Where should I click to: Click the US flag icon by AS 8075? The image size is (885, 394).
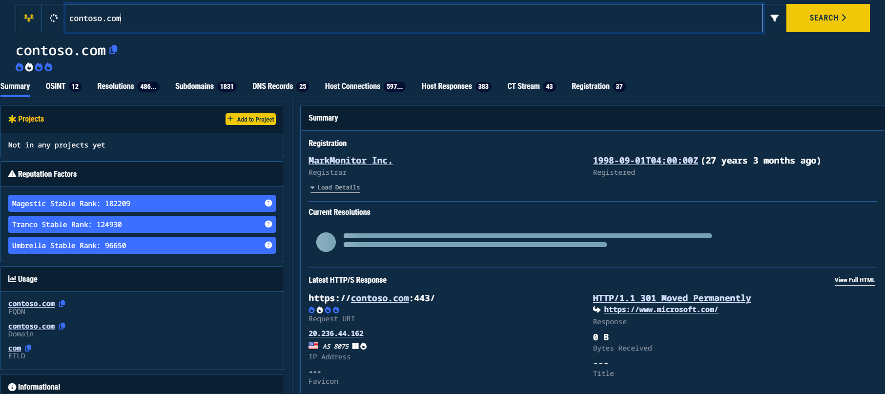click(313, 346)
